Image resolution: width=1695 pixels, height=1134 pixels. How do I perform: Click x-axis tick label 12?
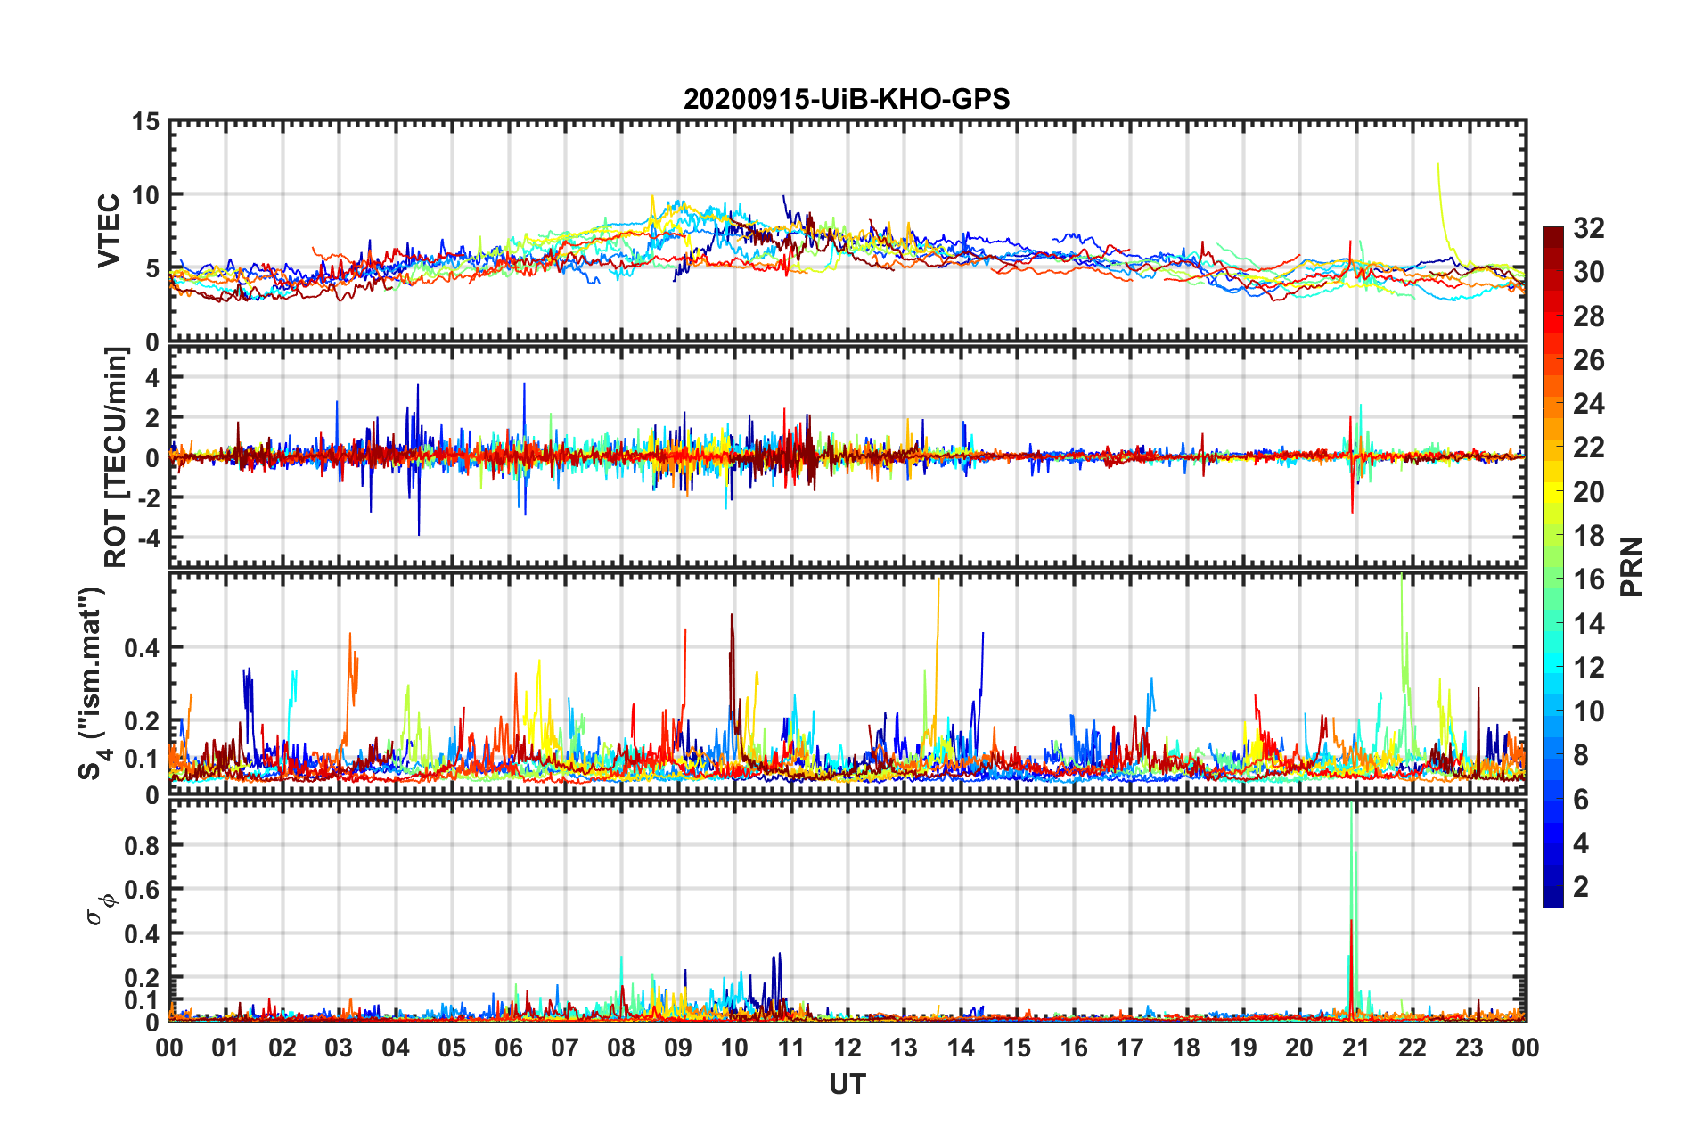(x=847, y=1048)
